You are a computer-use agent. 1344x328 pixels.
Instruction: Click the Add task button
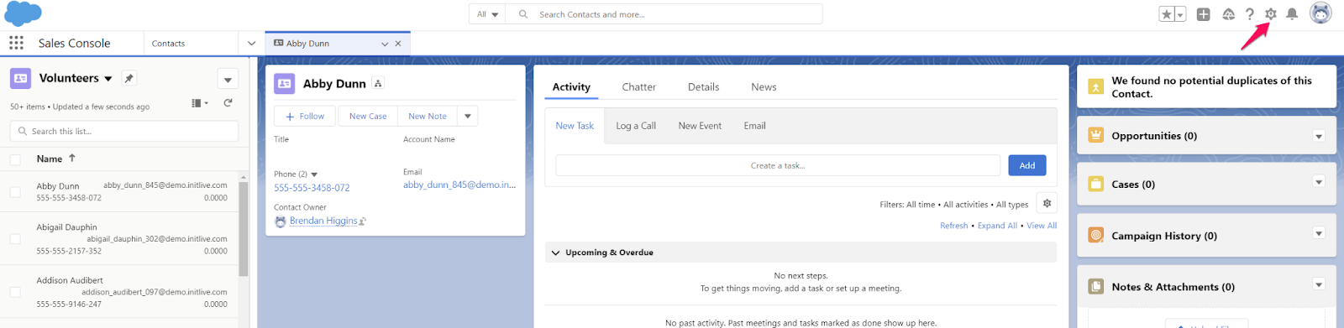tap(1026, 165)
